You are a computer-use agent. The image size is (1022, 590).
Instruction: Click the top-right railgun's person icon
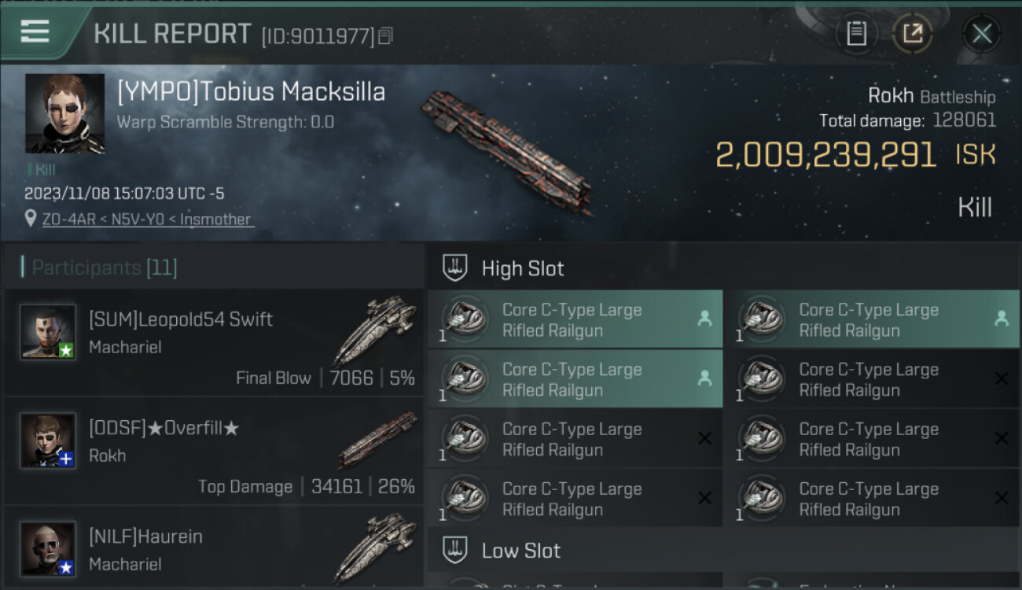pyautogui.click(x=1001, y=319)
